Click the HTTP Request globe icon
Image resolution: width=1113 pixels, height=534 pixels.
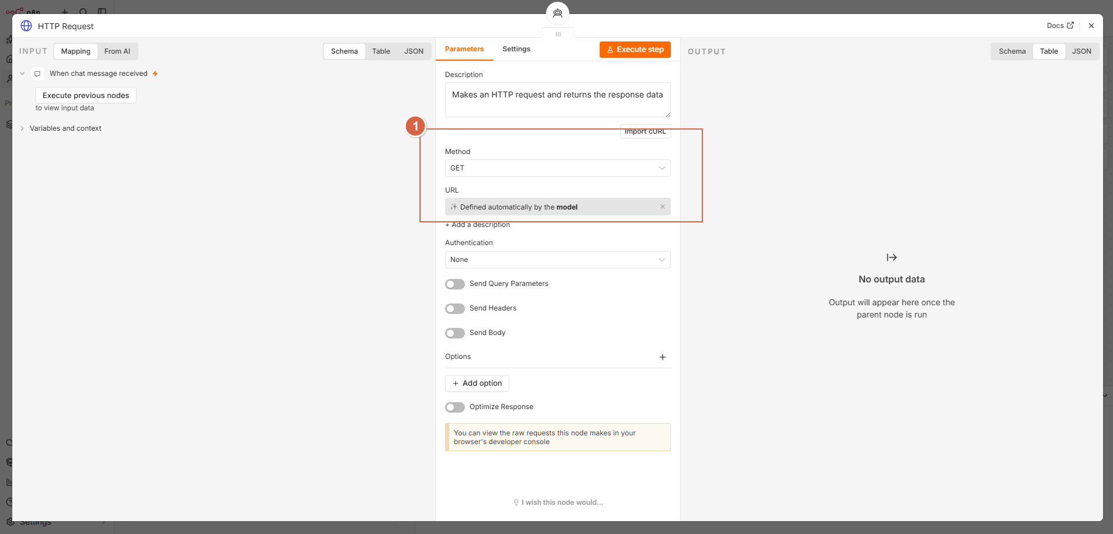(x=26, y=26)
